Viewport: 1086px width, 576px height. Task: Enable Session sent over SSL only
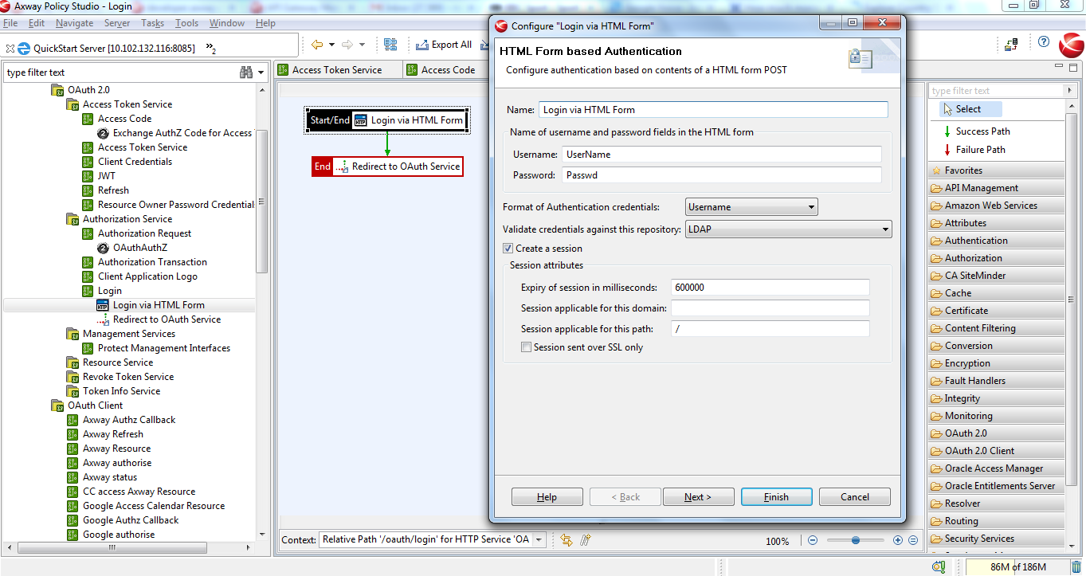click(x=526, y=347)
